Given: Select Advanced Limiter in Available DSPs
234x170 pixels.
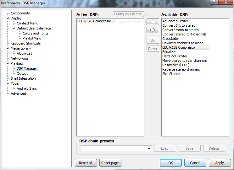Looking at the screenshot, I should (175, 21).
